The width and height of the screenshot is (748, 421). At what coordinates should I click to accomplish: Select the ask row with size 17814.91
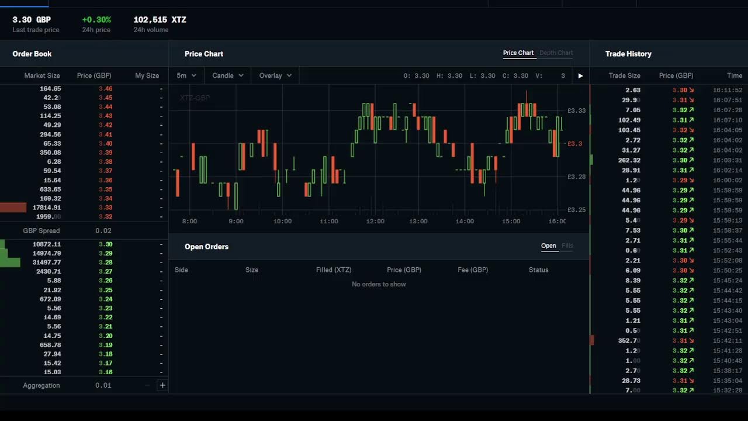[x=84, y=208]
